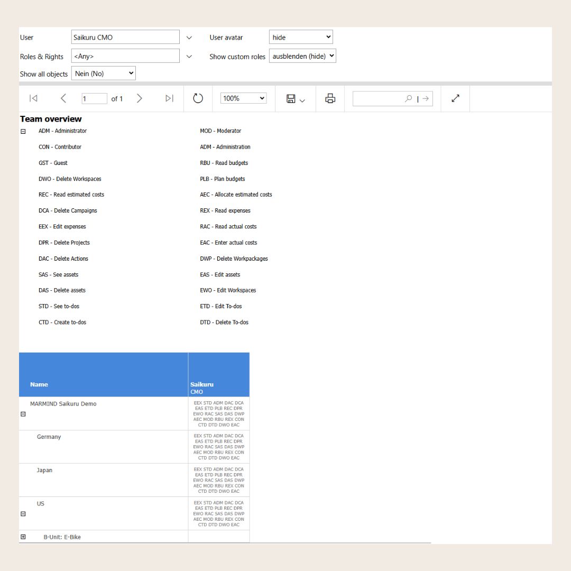Image resolution: width=571 pixels, height=571 pixels.
Task: Collapse the Team overview legend
Action: pyautogui.click(x=23, y=132)
